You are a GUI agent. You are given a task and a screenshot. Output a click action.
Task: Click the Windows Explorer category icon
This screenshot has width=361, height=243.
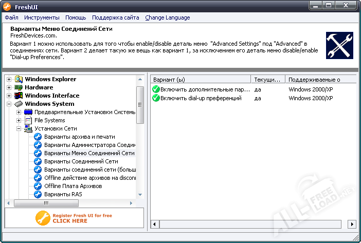tap(19, 79)
